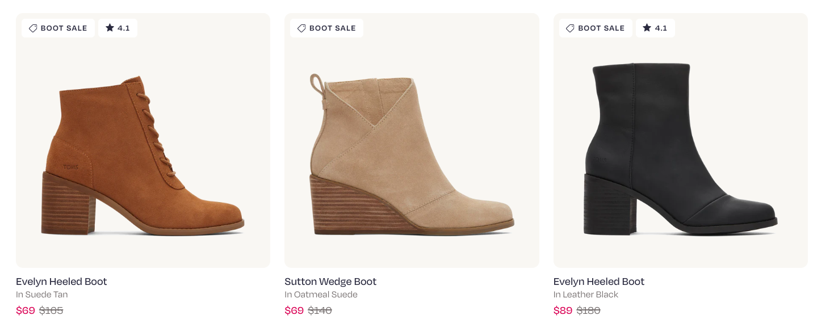813x336 pixels.
Task: Click the "In Suede Tan" color label
Action: pyautogui.click(x=42, y=295)
